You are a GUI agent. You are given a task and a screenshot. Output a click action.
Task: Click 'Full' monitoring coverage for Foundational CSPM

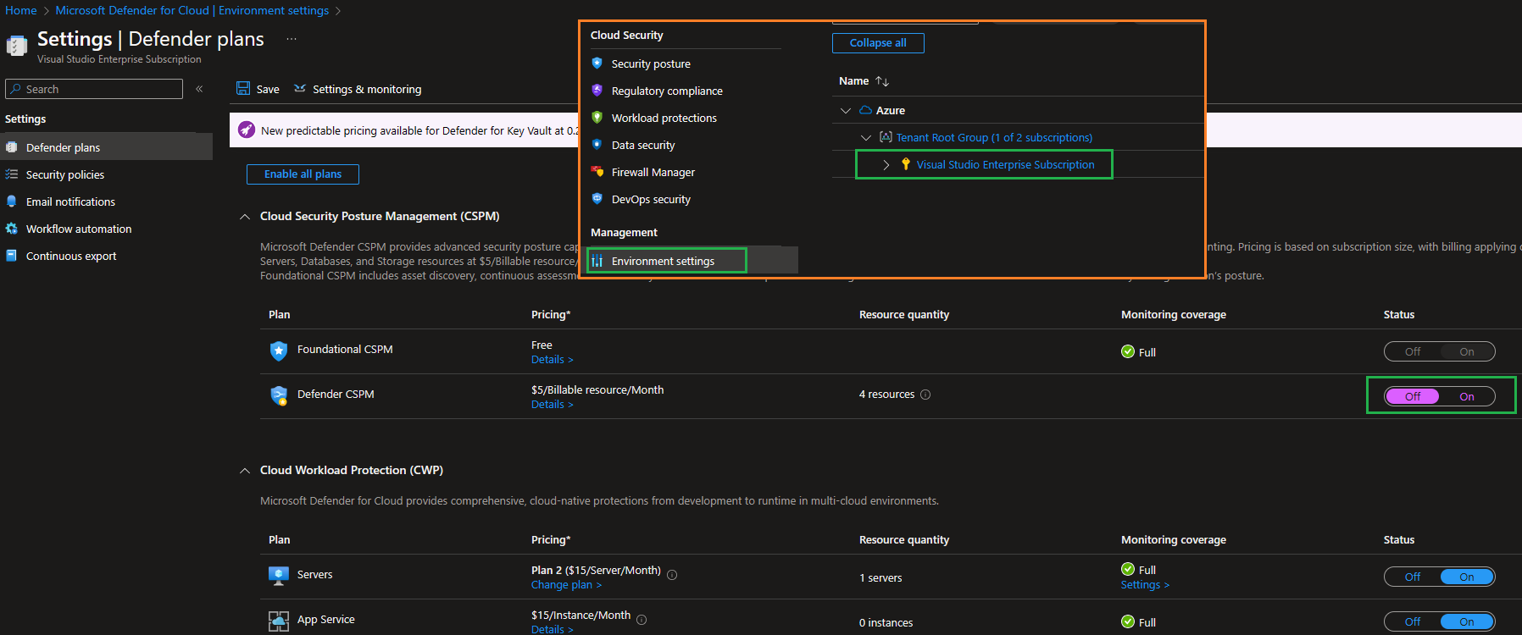click(1138, 352)
